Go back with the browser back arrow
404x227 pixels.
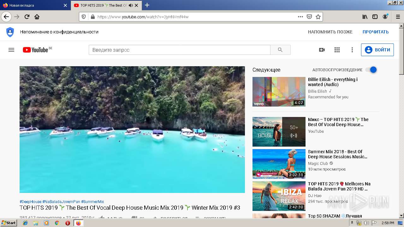point(6,17)
